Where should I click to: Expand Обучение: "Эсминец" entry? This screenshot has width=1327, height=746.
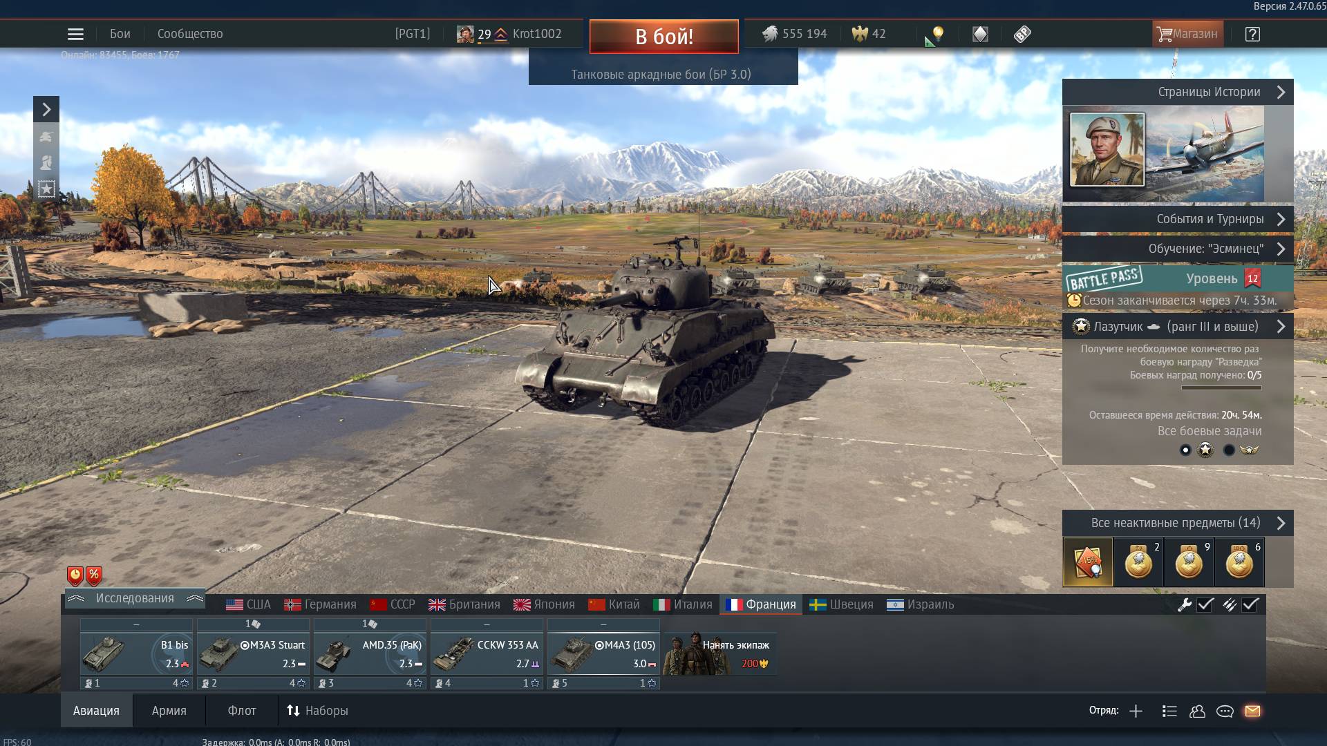[1178, 249]
